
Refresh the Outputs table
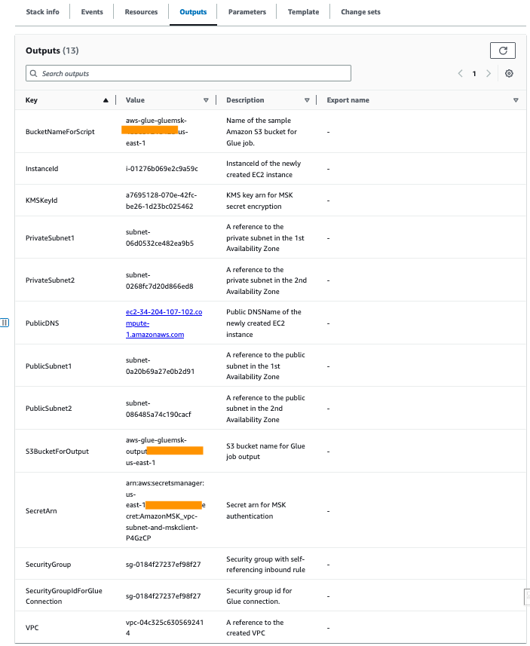[x=503, y=50]
